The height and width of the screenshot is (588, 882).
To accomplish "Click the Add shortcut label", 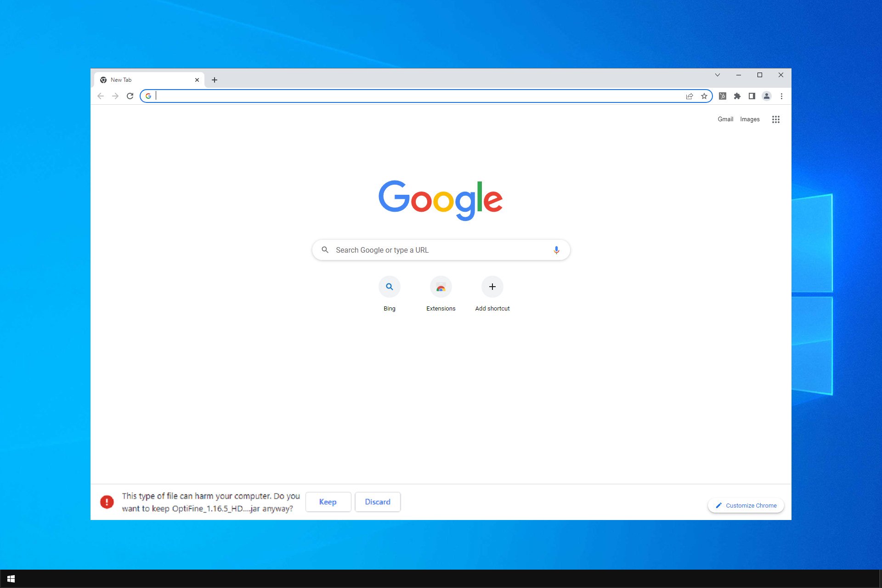I will click(492, 309).
